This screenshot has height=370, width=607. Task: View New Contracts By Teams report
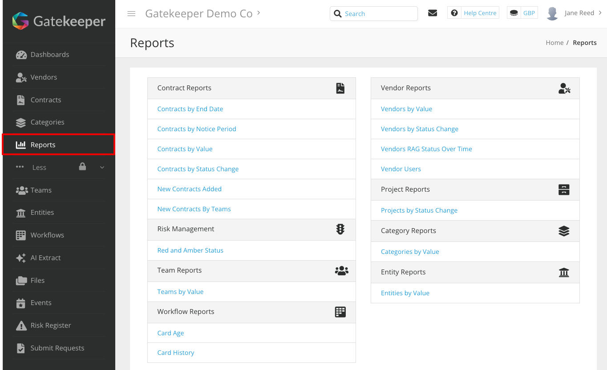pos(194,209)
